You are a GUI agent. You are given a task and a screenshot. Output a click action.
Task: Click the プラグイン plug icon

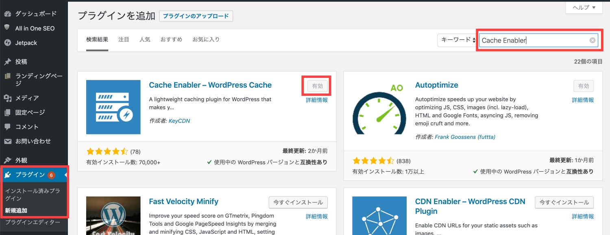(7, 175)
